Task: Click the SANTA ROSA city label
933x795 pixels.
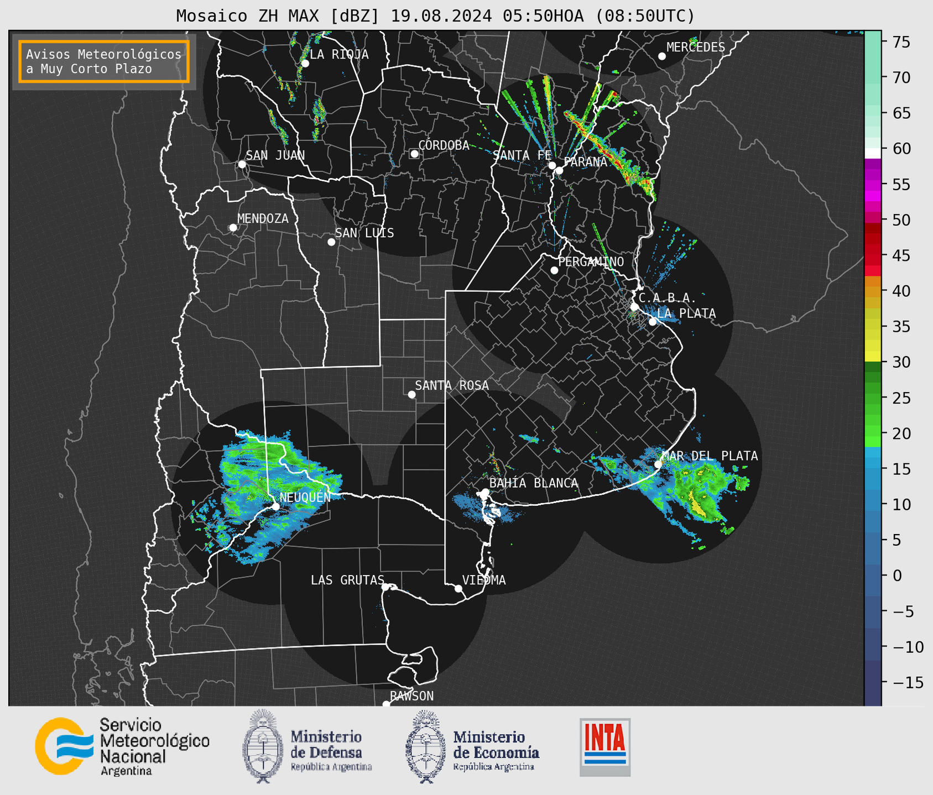Action: [452, 385]
